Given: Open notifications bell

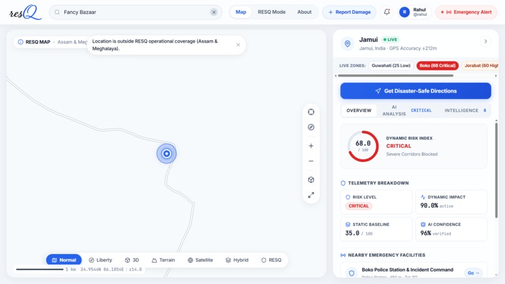Looking at the screenshot, I should pyautogui.click(x=387, y=12).
